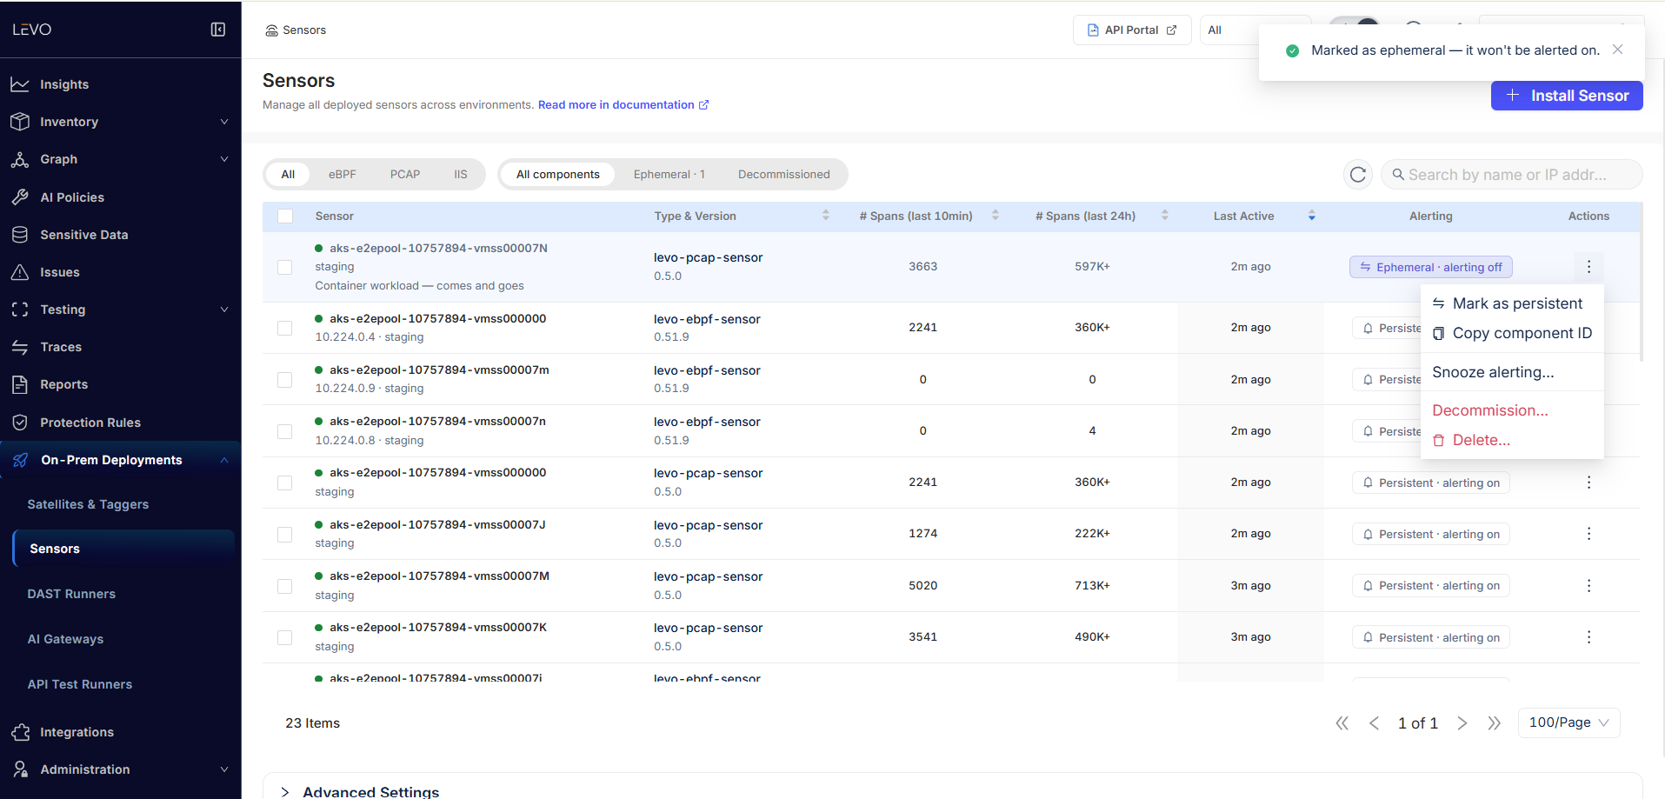Choose Copy component ID

pos(1512,333)
